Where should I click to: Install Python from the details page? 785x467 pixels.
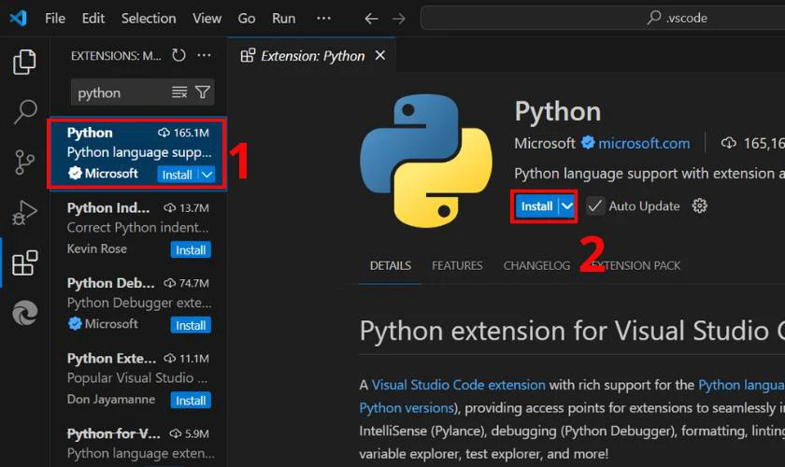pyautogui.click(x=536, y=206)
